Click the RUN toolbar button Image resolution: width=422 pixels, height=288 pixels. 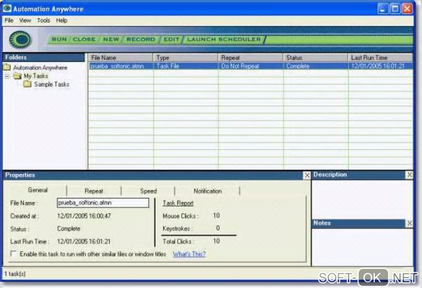point(59,40)
